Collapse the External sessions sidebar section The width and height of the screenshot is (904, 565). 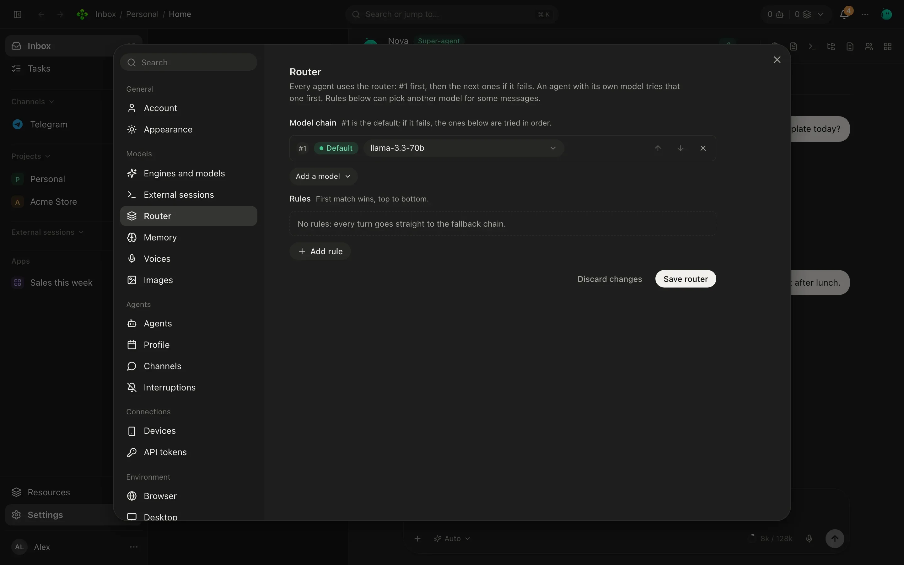[47, 232]
